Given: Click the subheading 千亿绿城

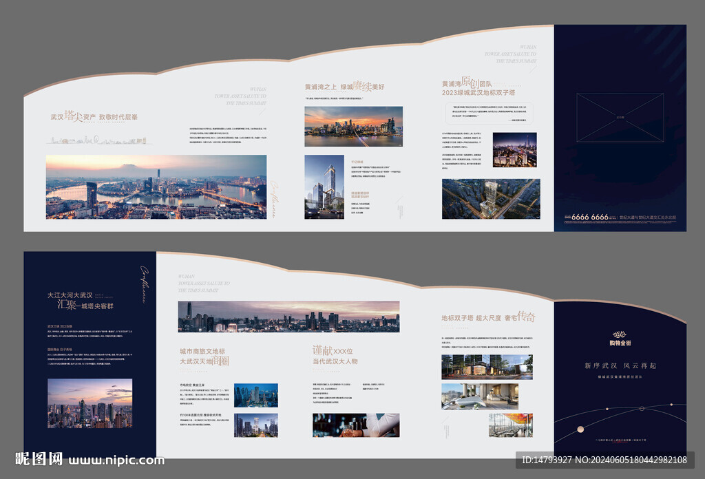Looking at the screenshot, I should click(357, 162).
